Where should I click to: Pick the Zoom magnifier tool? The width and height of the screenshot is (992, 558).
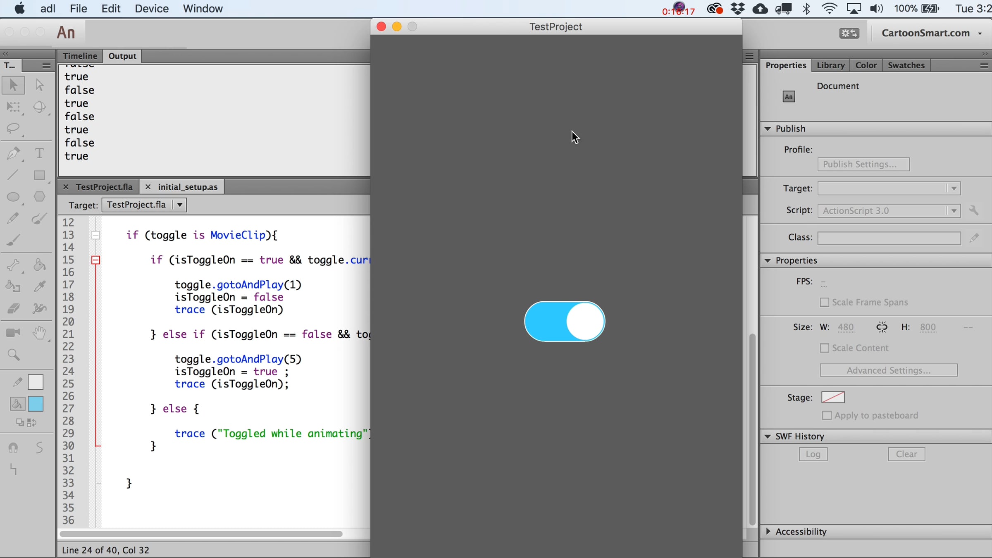click(x=13, y=355)
